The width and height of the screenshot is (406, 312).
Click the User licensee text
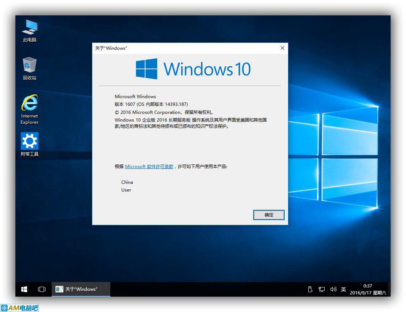click(126, 190)
